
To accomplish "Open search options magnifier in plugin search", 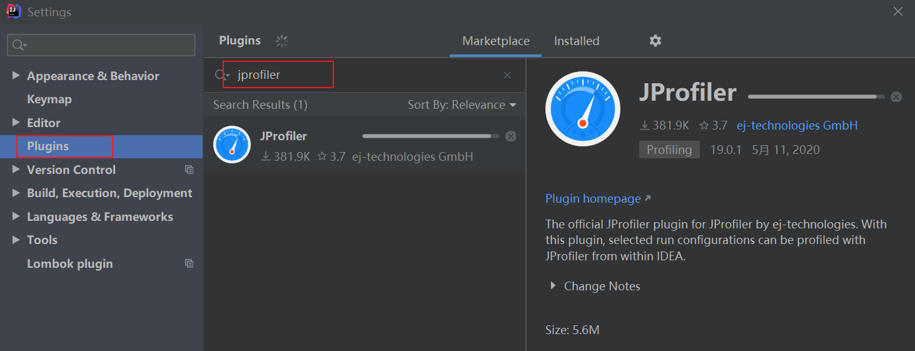I will [x=223, y=75].
